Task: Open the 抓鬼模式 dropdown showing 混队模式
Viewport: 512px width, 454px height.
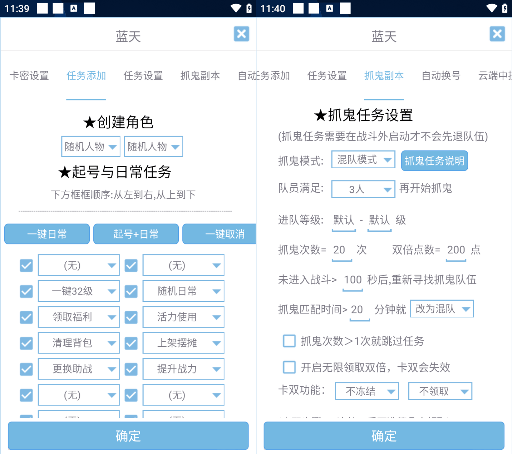Action: coord(363,160)
